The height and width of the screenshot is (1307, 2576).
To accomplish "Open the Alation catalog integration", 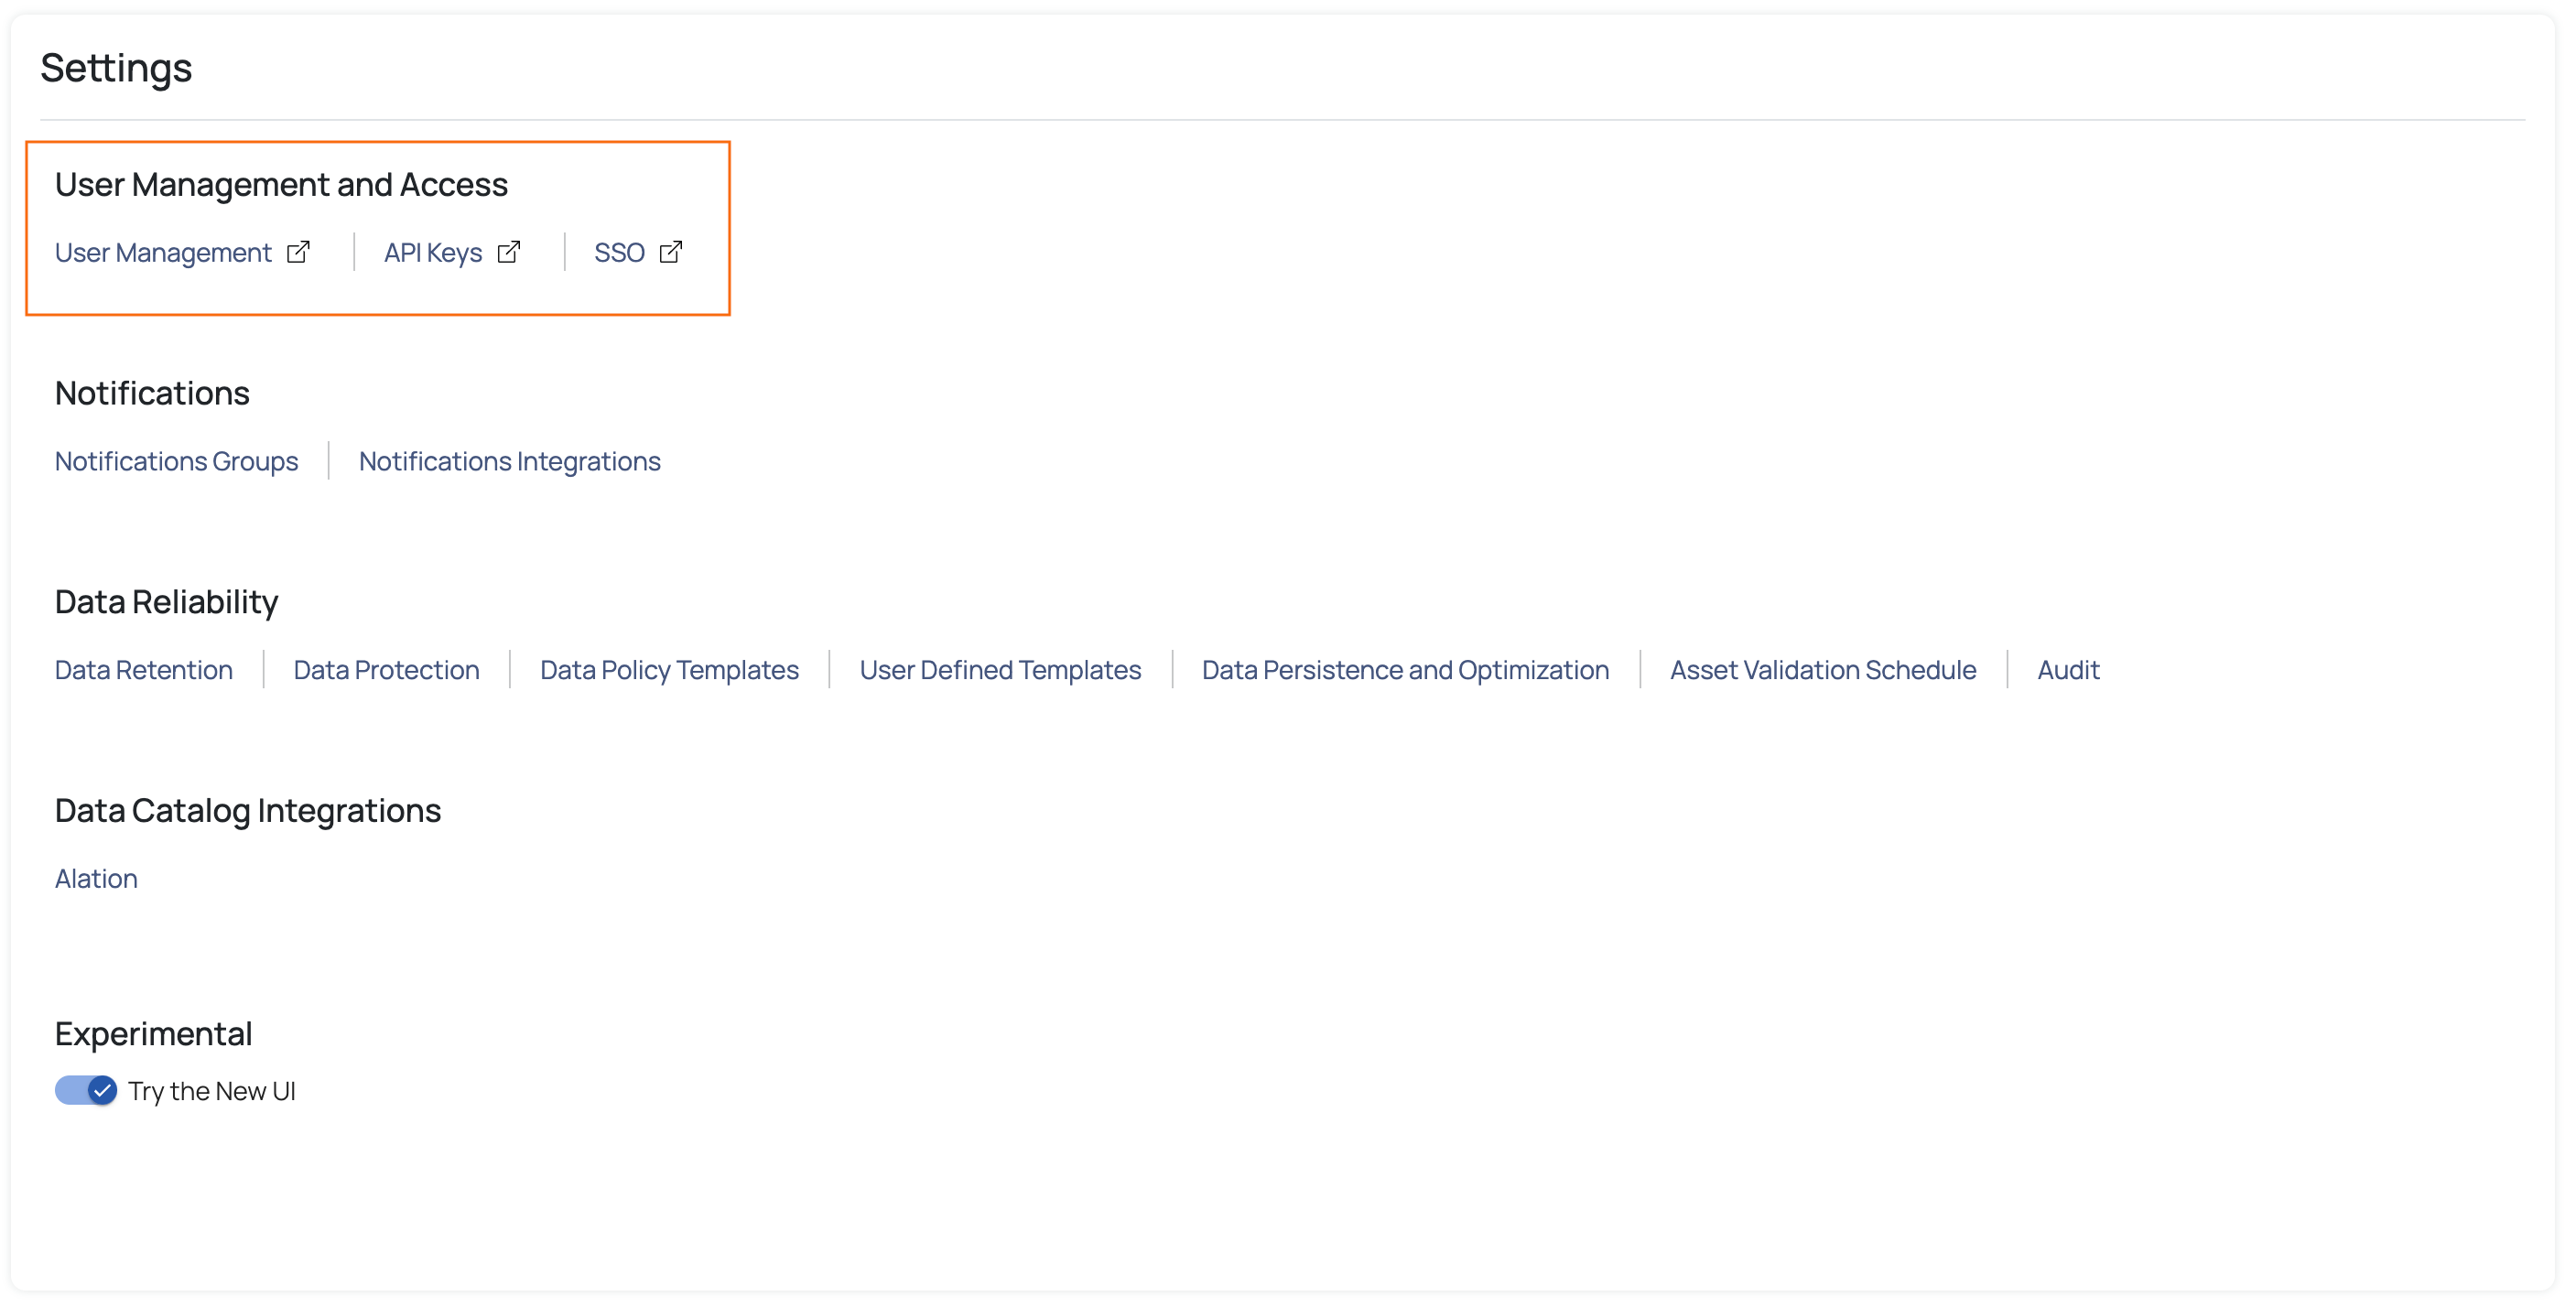I will [x=96, y=878].
